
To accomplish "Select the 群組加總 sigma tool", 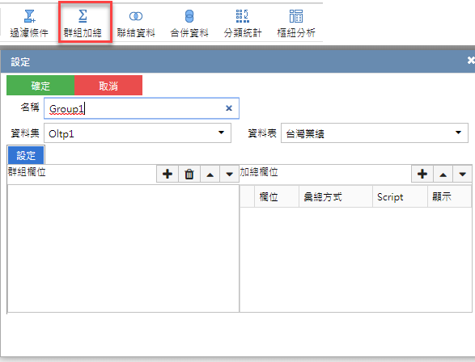I will click(x=83, y=23).
